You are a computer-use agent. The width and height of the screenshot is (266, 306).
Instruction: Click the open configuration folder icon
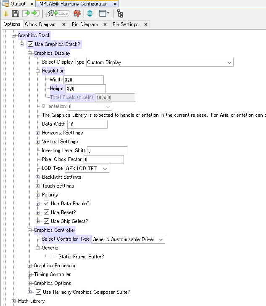point(6,13)
